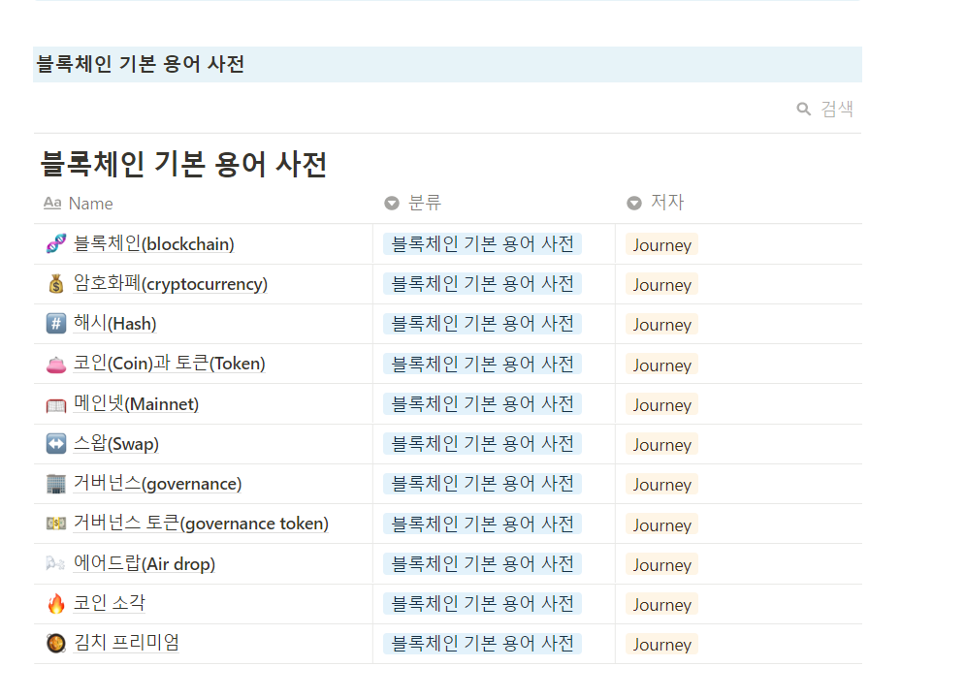
Task: Click the pink purse icon beside 코인과 토큰
Action: pos(56,364)
